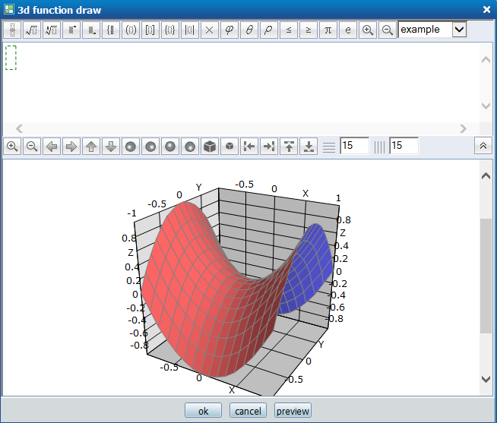Click the formula editor left scroll arrow
The image size is (497, 423).
click(19, 128)
